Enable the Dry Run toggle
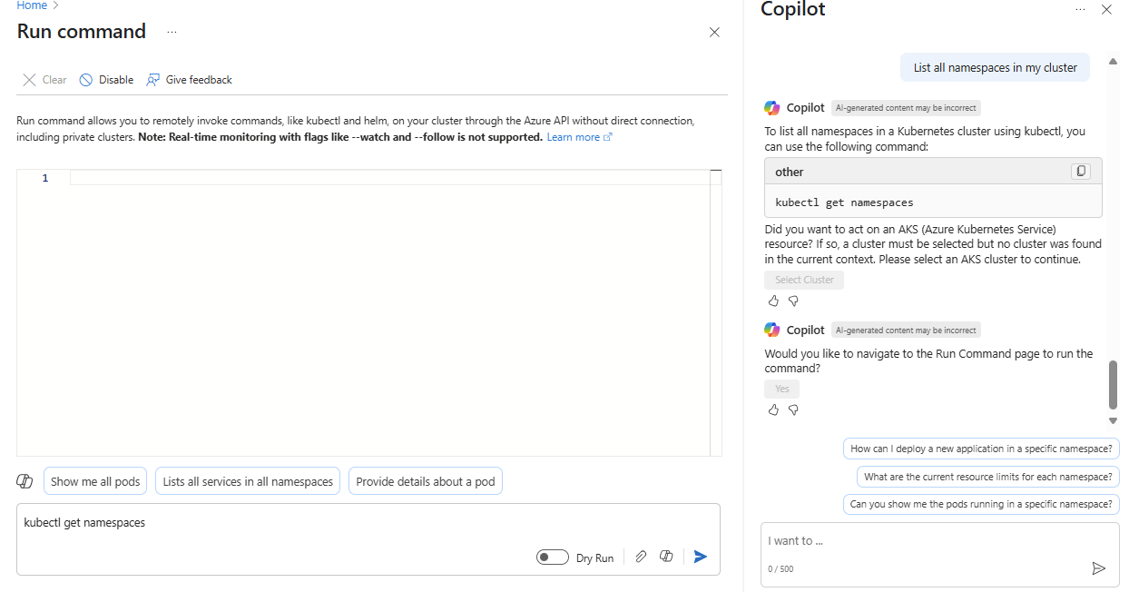 pyautogui.click(x=552, y=557)
